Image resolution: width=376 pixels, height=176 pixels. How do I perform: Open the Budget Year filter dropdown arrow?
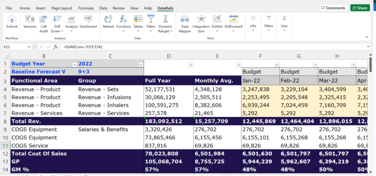[x=74, y=65]
